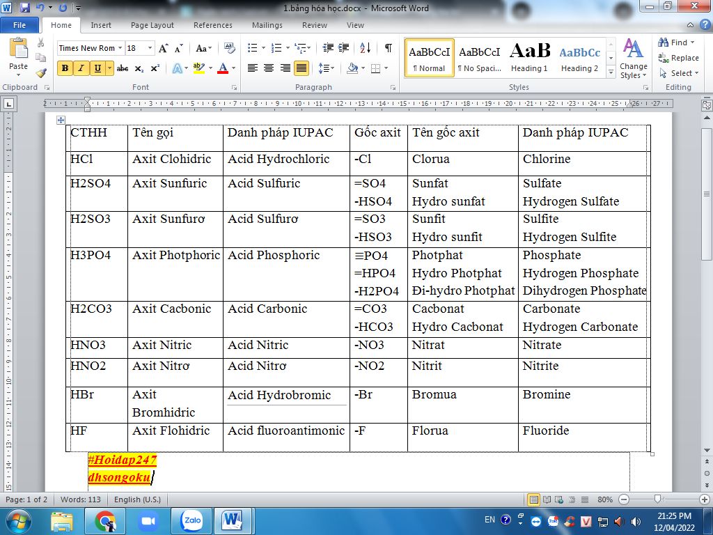Viewport: 713px width, 535px height.
Task: Open the font name dropdown
Action: coord(120,48)
